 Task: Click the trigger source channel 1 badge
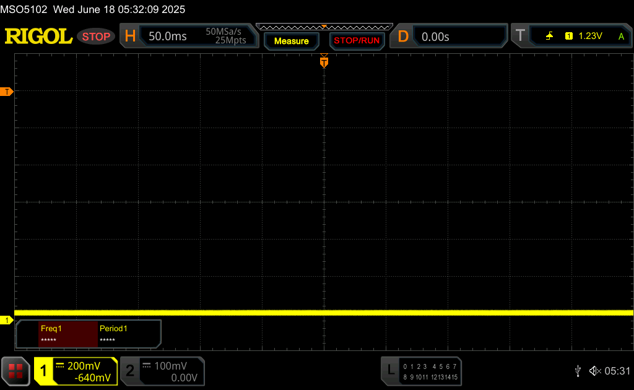[568, 36]
